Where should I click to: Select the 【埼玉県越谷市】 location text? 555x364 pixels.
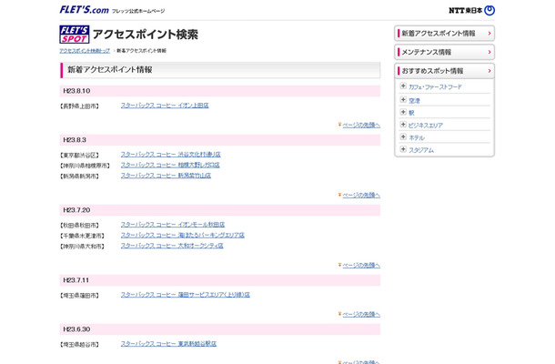coord(79,345)
